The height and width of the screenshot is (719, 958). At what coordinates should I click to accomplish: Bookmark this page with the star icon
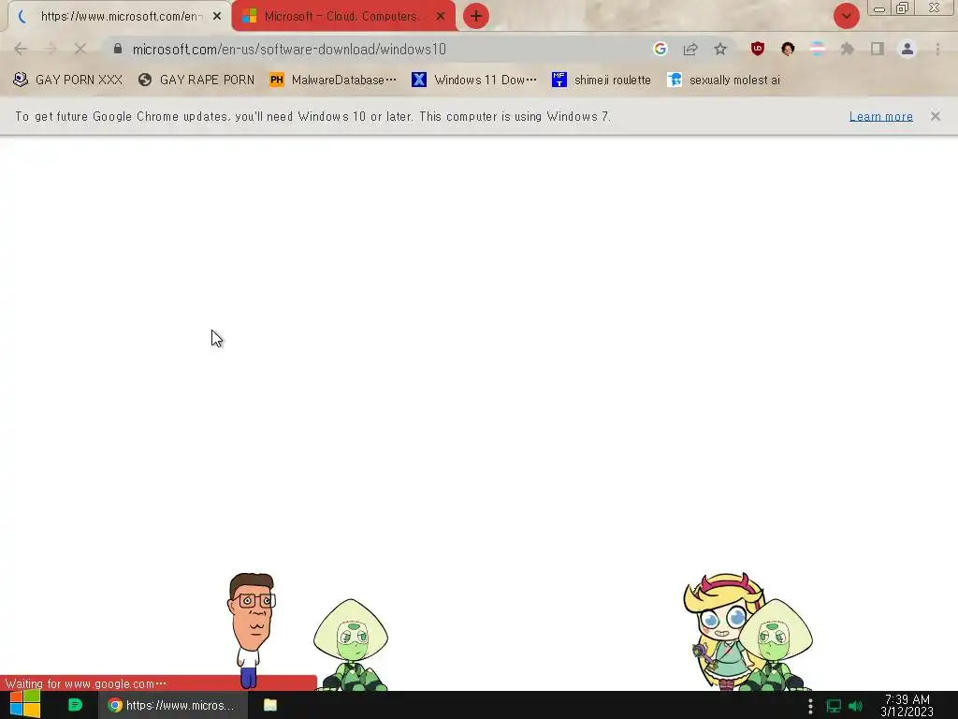(720, 49)
